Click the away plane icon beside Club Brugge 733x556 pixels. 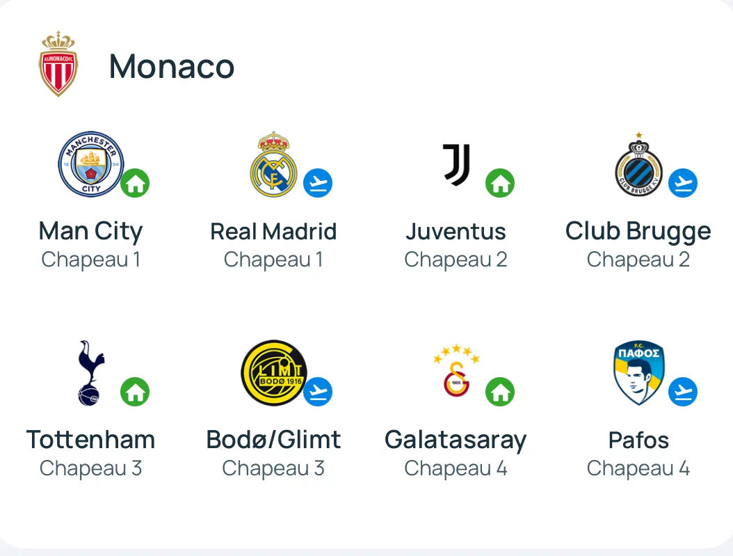click(x=683, y=183)
